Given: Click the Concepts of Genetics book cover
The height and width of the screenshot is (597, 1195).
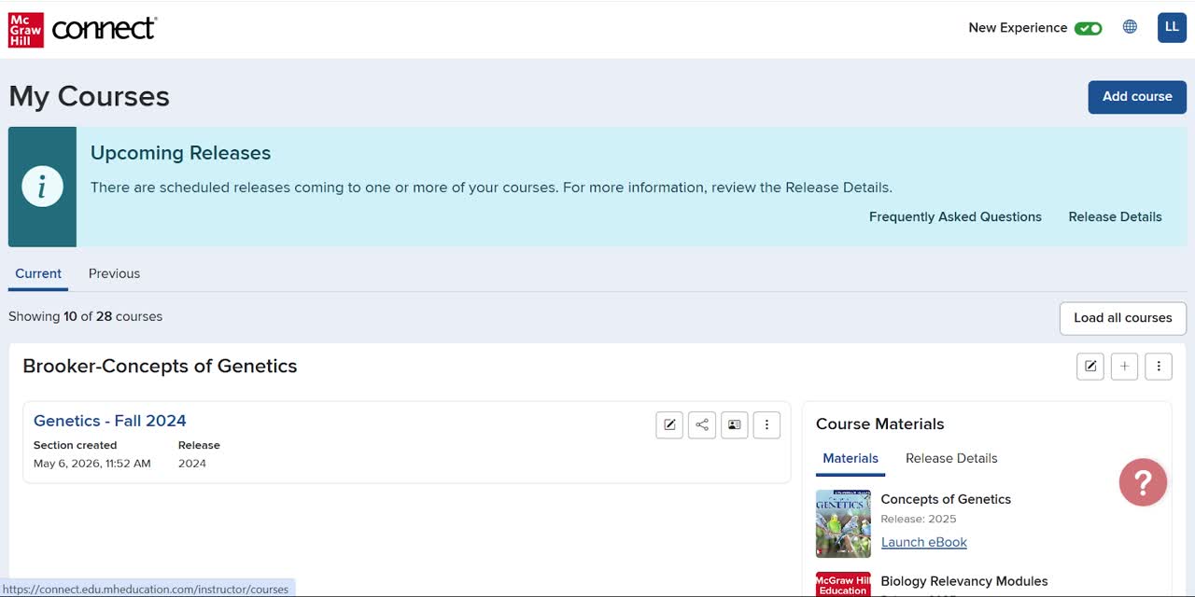Looking at the screenshot, I should [843, 523].
